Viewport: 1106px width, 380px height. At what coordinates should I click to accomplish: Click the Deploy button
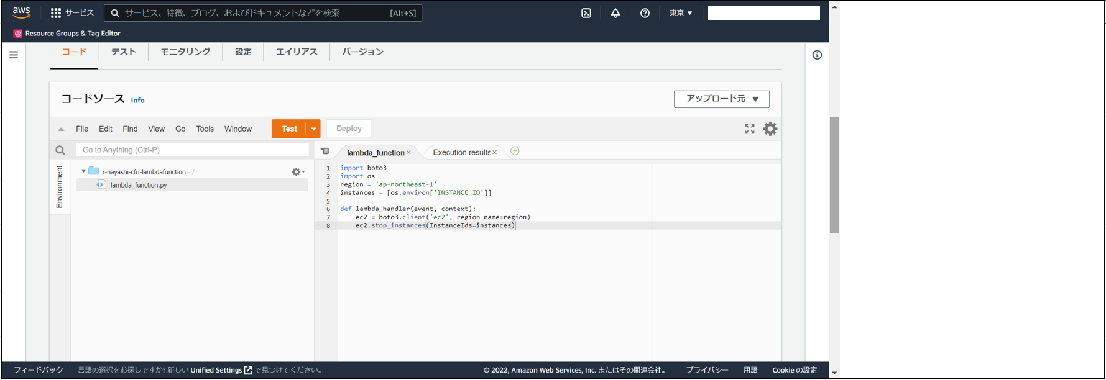349,129
